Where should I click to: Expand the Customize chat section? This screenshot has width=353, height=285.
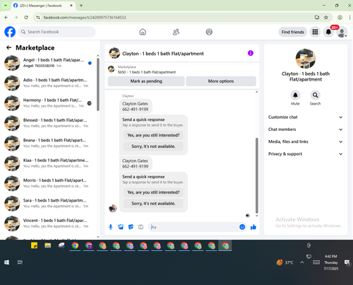click(x=306, y=117)
